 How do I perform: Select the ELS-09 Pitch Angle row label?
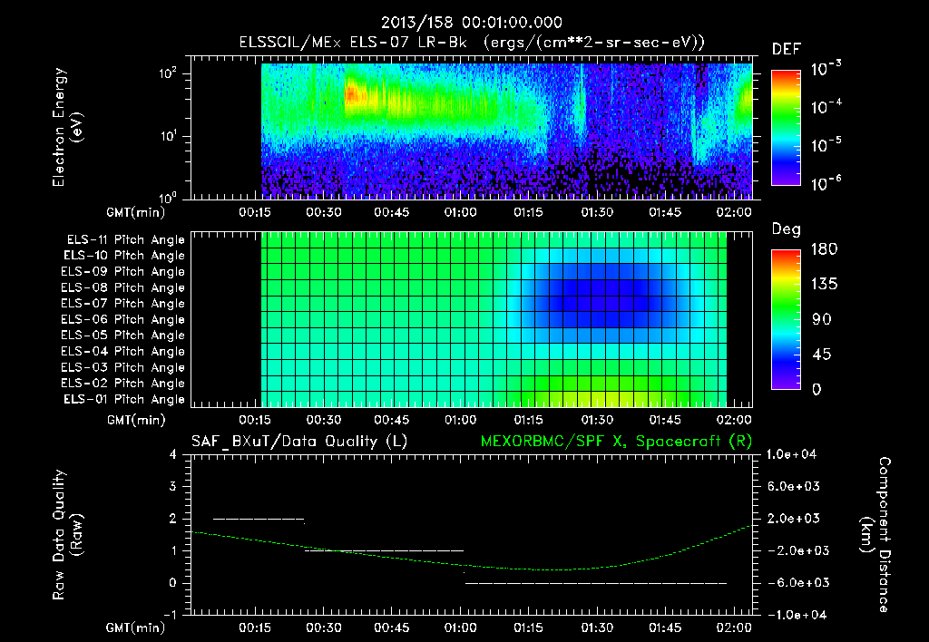coord(123,272)
